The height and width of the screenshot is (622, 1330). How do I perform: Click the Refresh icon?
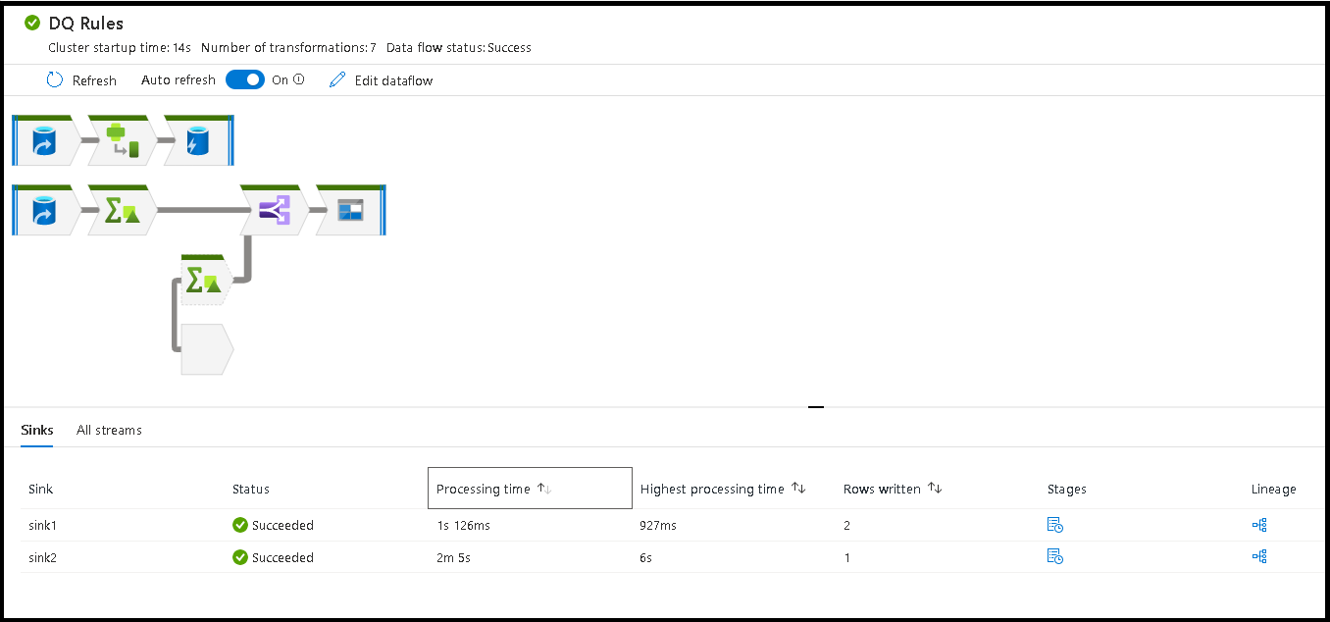(55, 79)
